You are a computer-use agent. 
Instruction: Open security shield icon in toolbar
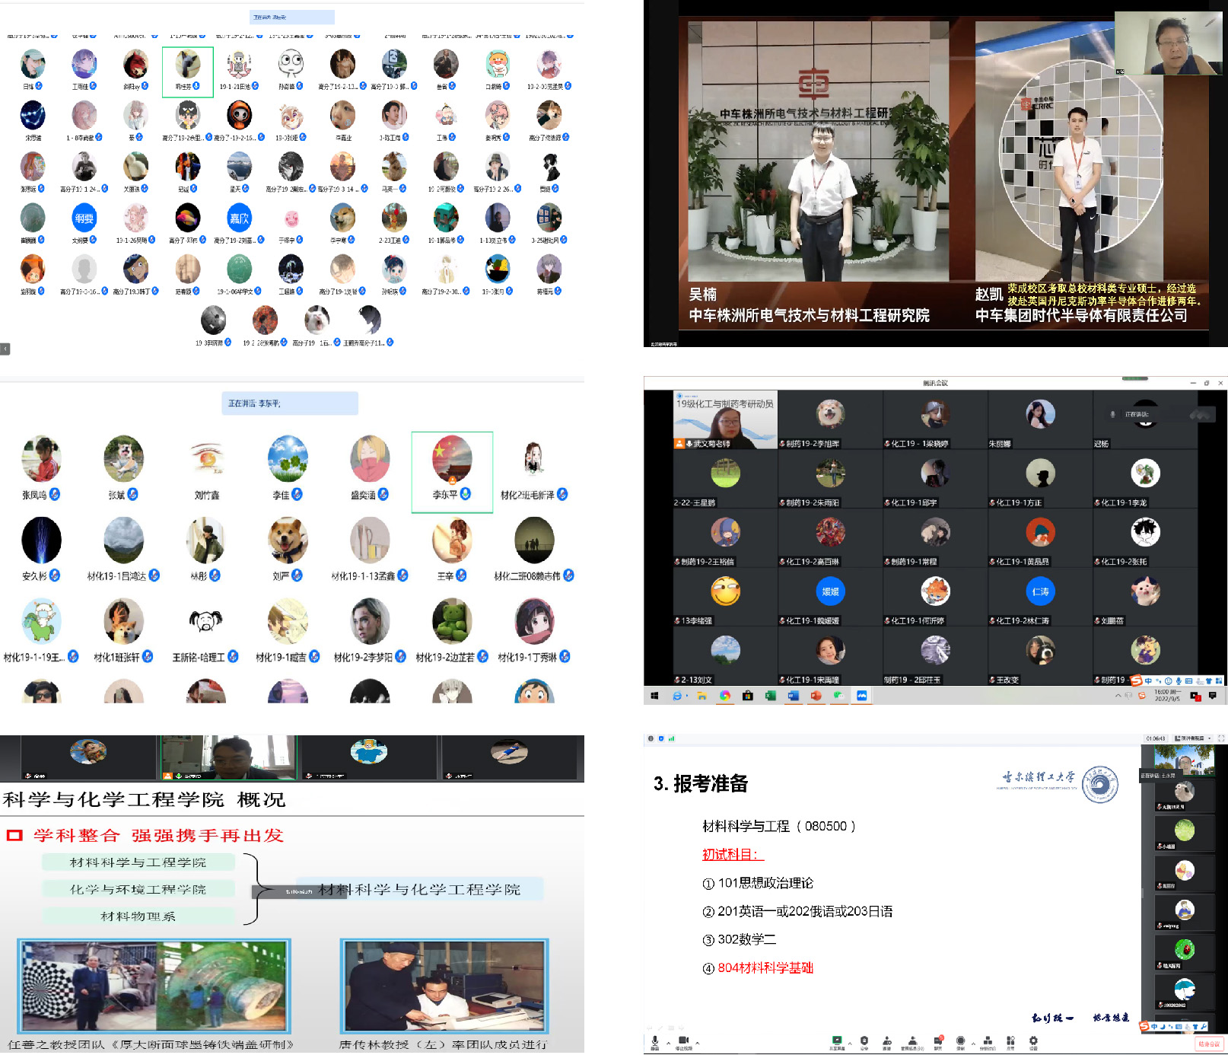click(x=864, y=1041)
